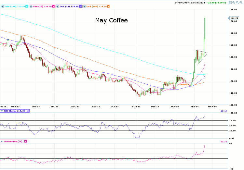Toggle the SMA (100) visibility circle
The image size is (244, 170).
(x=85, y=6)
